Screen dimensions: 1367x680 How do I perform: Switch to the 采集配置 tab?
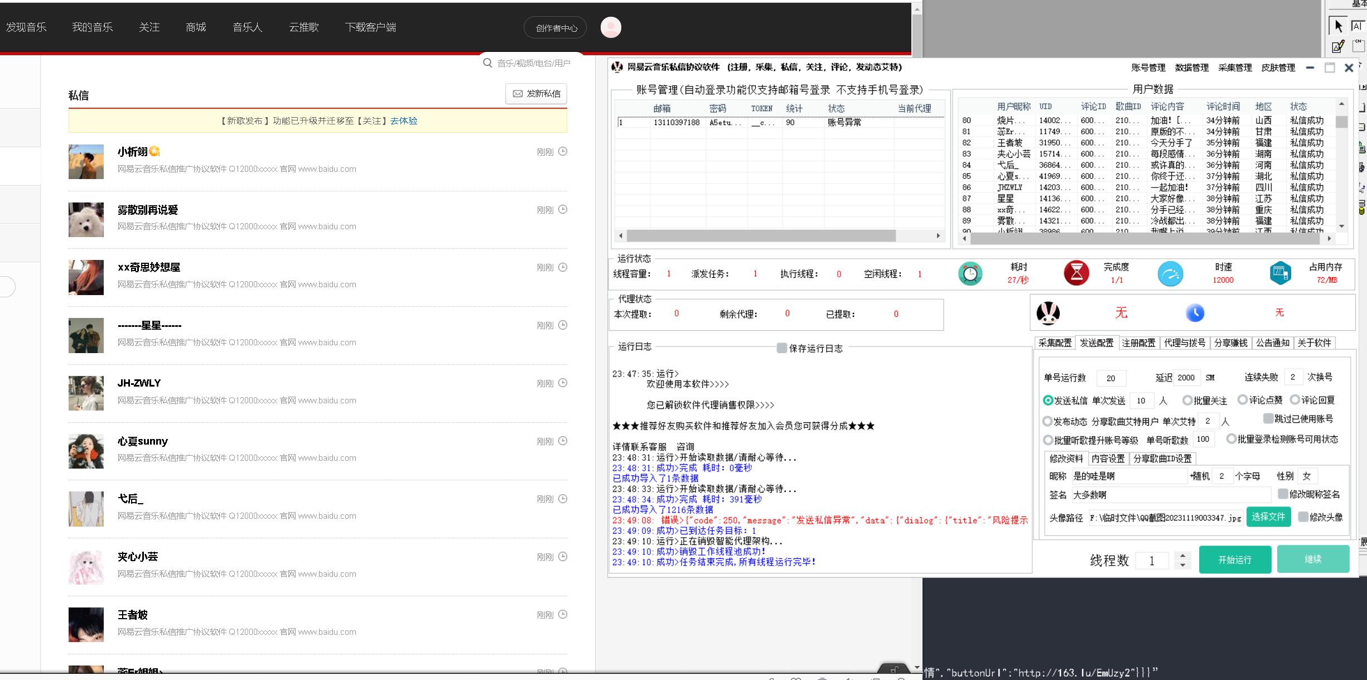1054,343
